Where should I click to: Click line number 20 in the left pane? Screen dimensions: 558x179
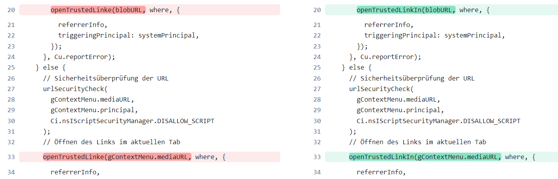(x=11, y=10)
